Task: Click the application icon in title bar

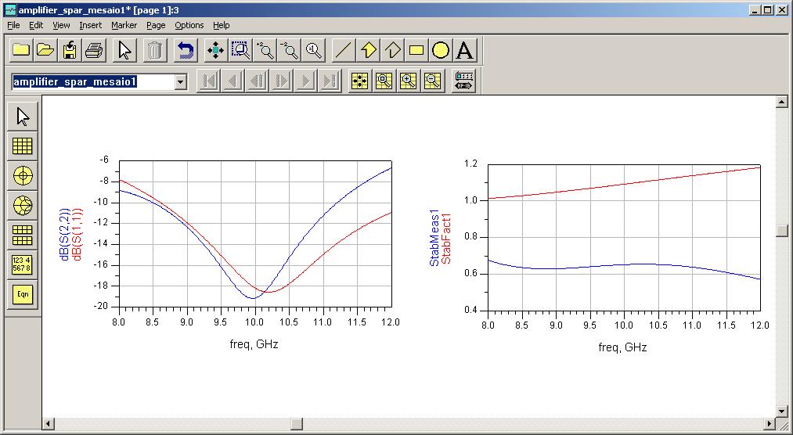Action: click(x=9, y=9)
